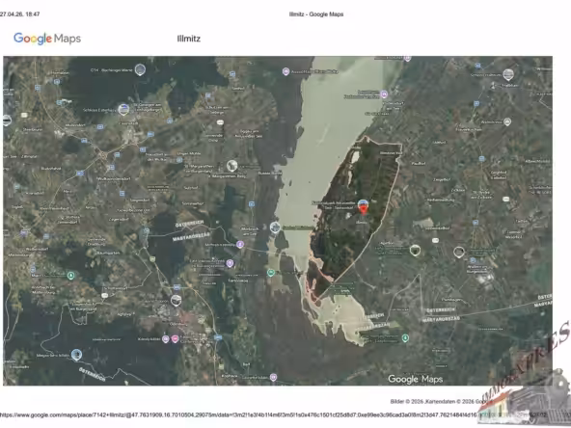Click the Baumgarten town label
Viewport: 571px width, 428px height.
click(109, 253)
